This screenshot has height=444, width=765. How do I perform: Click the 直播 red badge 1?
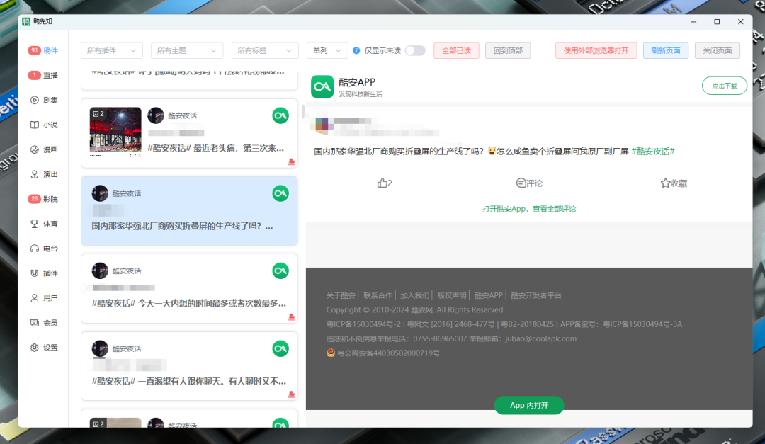pyautogui.click(x=34, y=75)
